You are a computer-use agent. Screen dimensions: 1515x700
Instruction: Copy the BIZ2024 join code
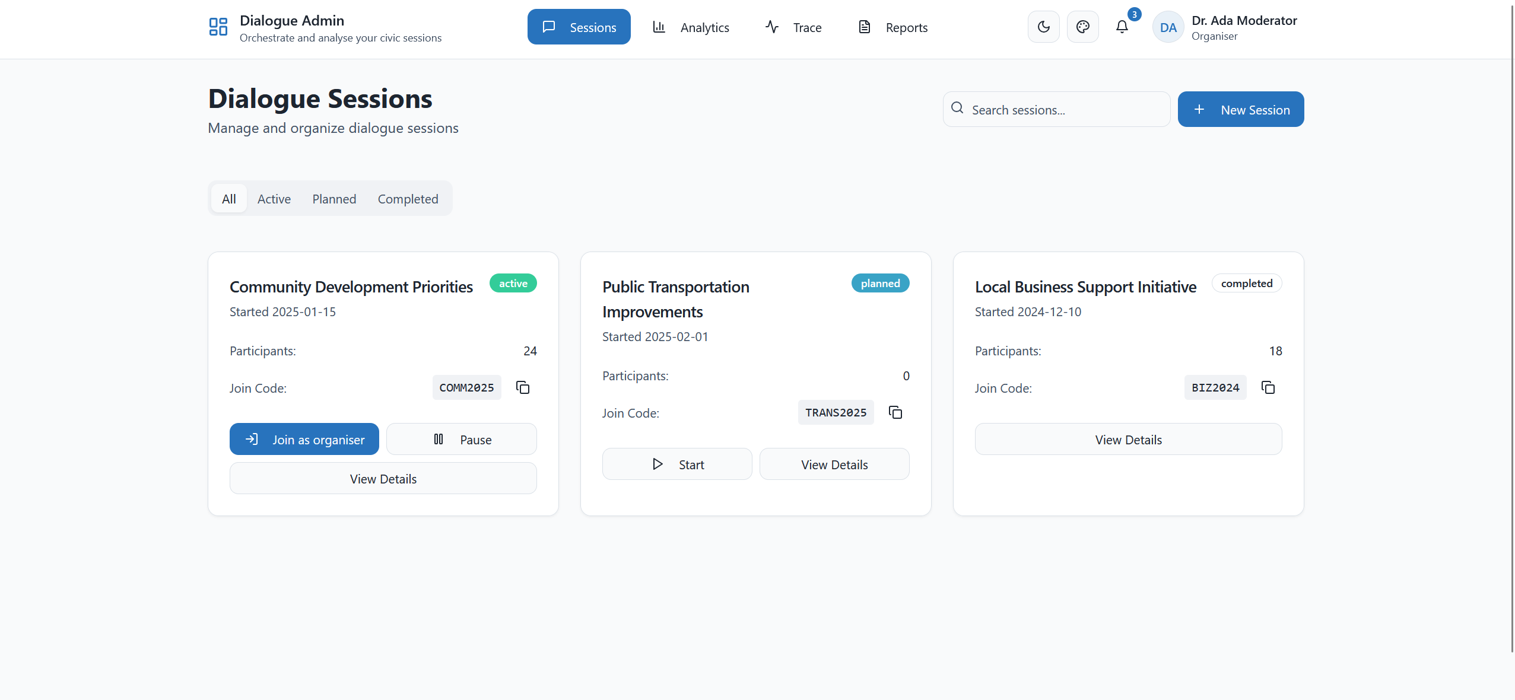(x=1268, y=387)
